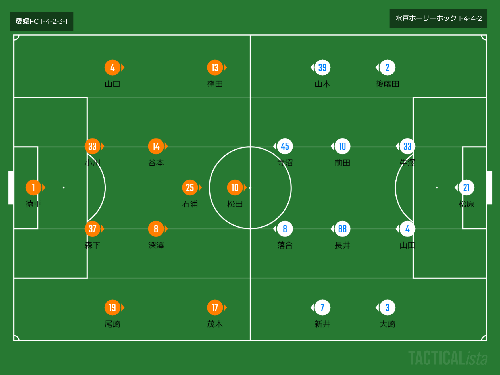Image resolution: width=500 pixels, height=375 pixels.
Task: Select white player 45 寺沼 marker
Action: pos(285,146)
